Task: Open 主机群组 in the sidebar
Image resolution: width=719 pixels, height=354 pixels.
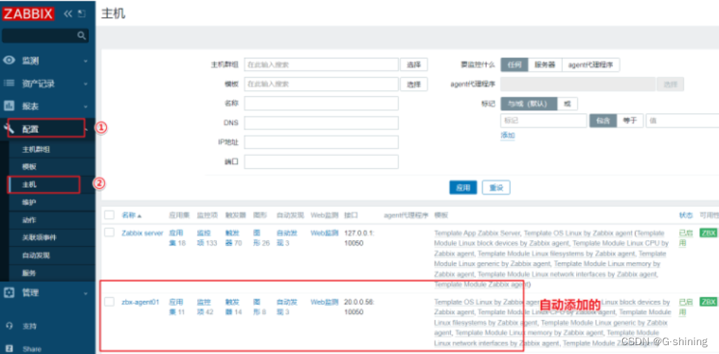Action: click(x=36, y=149)
